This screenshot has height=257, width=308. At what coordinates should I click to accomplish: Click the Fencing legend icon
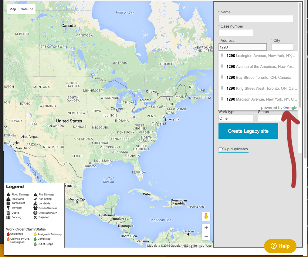[8, 217]
